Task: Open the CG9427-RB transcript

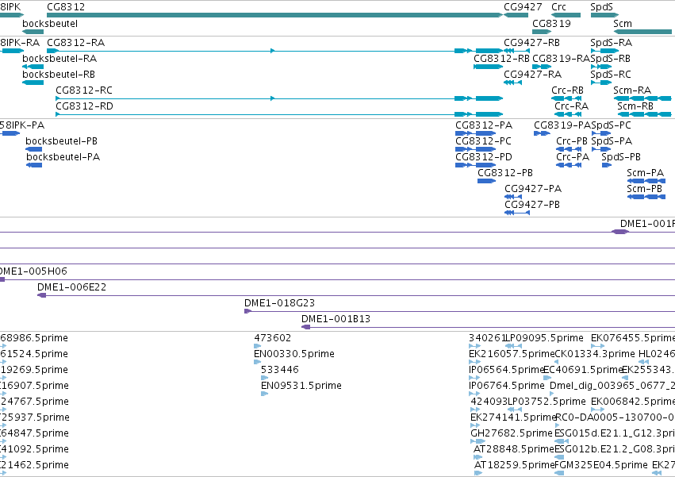Action: pos(532,43)
